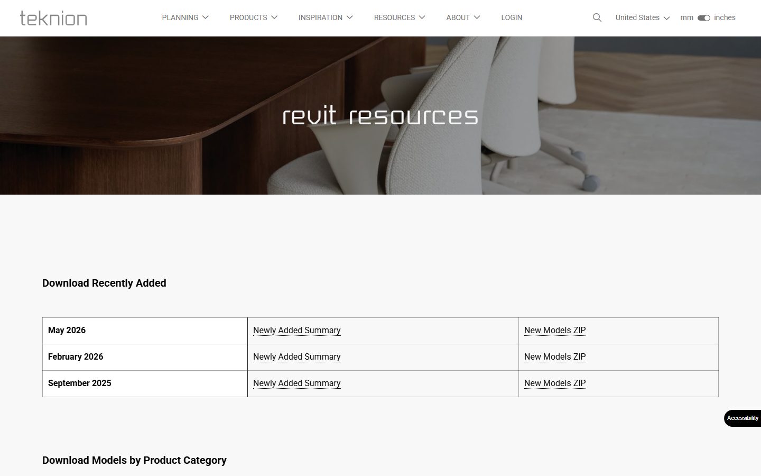Download May 2026 New Models ZIP
Image resolution: width=761 pixels, height=476 pixels.
tap(555, 331)
